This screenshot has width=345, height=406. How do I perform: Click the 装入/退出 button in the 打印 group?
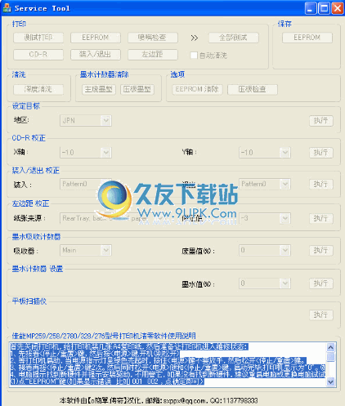(x=96, y=55)
